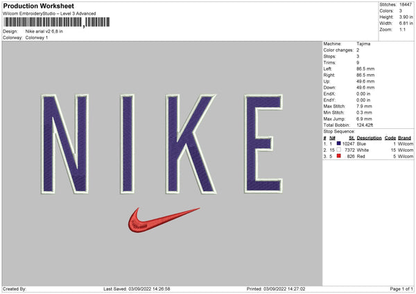Screen dimensions: 416x294
Task: Click the width value '6.81 in'
Action: click(406, 24)
